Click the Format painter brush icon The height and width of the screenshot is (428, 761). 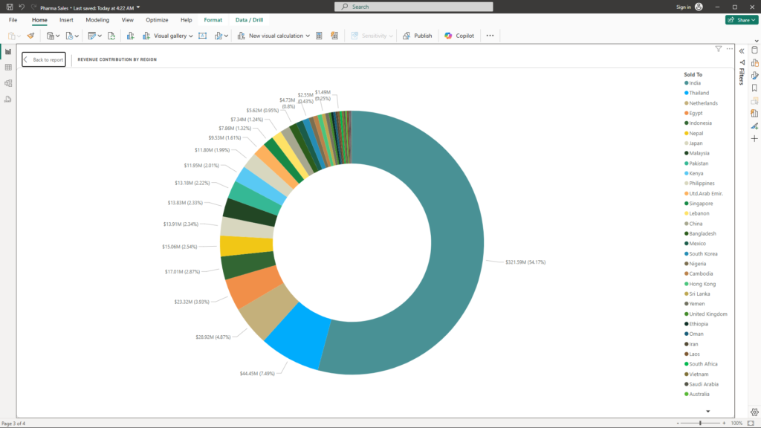coord(30,36)
